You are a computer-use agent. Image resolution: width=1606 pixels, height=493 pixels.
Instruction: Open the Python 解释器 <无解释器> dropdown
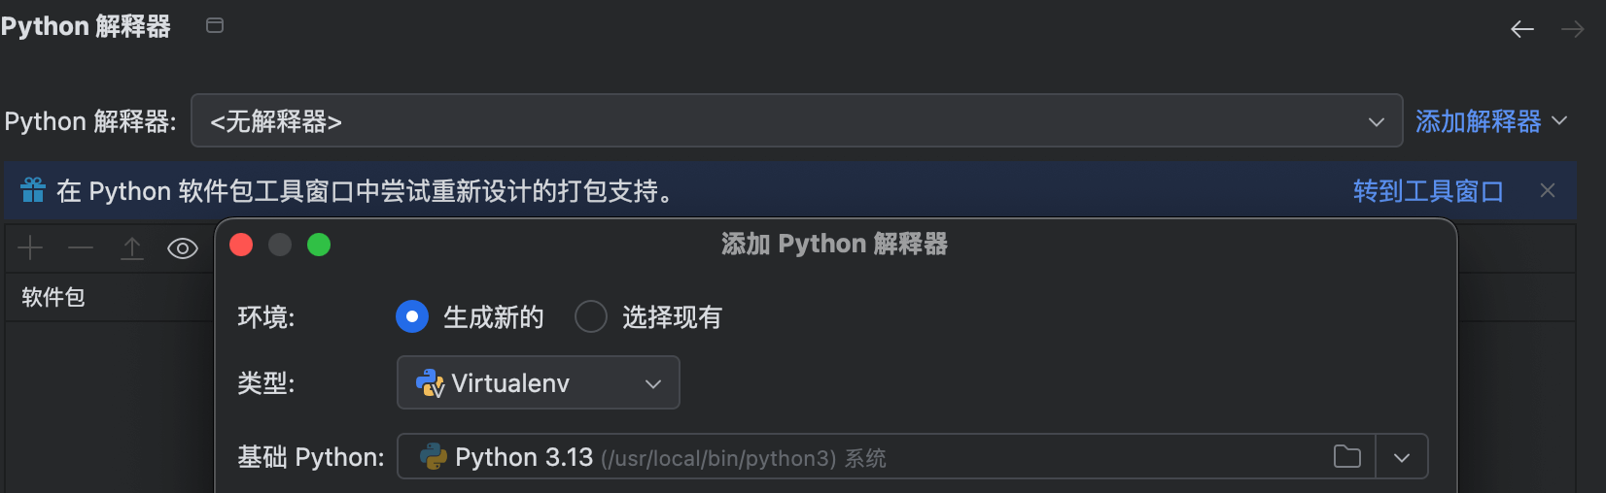(796, 121)
